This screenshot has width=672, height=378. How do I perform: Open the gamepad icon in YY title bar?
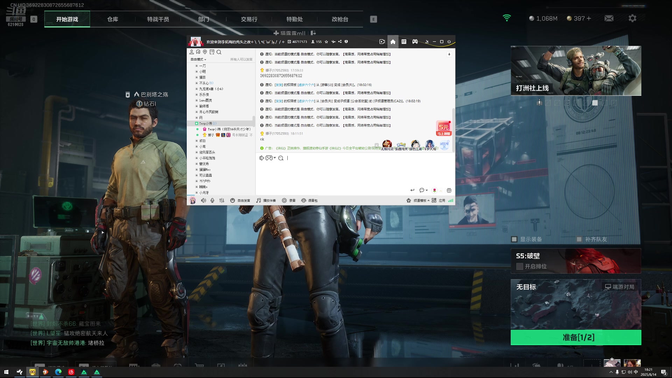[x=415, y=42]
